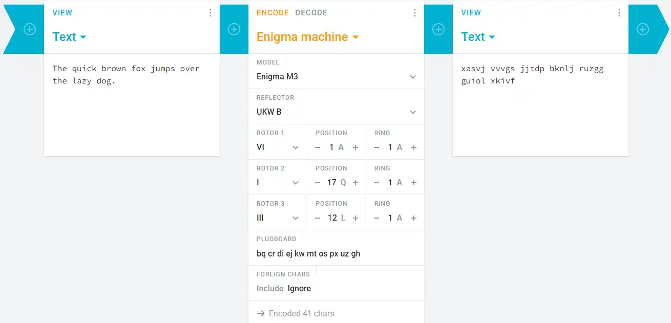Increase Rotor 2 position from 17 Q
Image resolution: width=671 pixels, height=323 pixels.
tap(355, 183)
